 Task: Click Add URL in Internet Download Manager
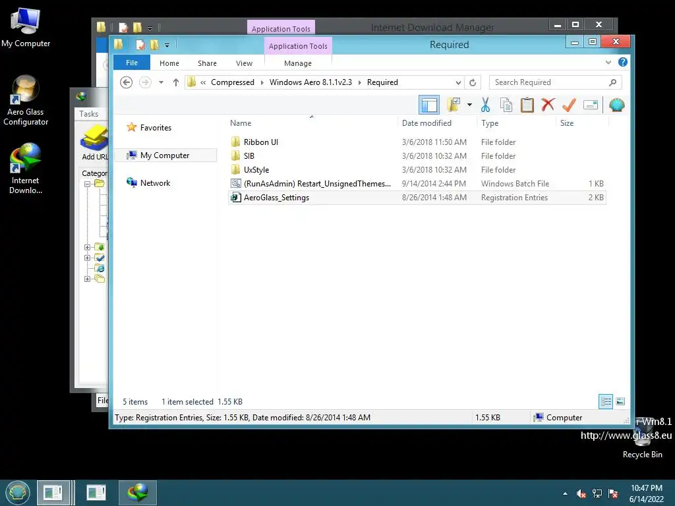click(x=94, y=142)
